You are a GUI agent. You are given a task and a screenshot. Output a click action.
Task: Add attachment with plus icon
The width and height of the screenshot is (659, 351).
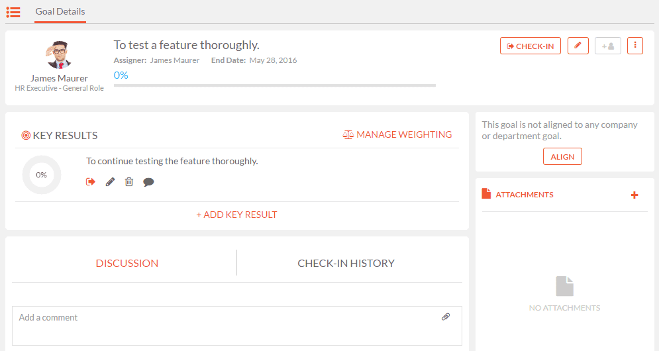pos(634,195)
